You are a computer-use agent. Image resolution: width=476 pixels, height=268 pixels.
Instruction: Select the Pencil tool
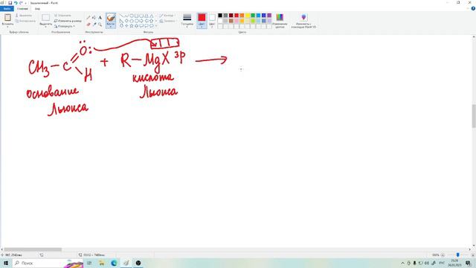[x=89, y=18]
